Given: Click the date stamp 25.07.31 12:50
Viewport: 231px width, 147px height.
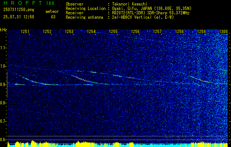Looking at the screenshot, I should [x=19, y=17].
